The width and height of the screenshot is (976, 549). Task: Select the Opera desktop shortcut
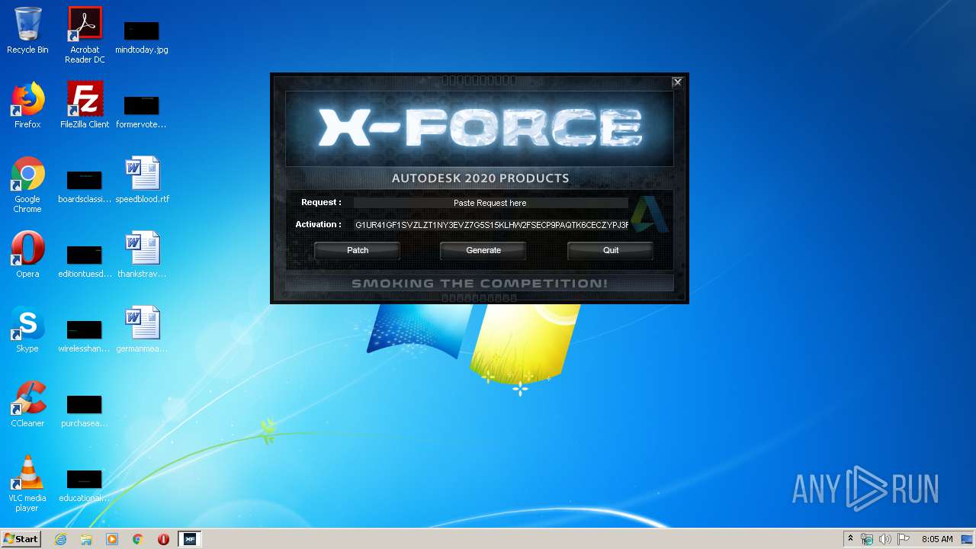[x=27, y=255]
